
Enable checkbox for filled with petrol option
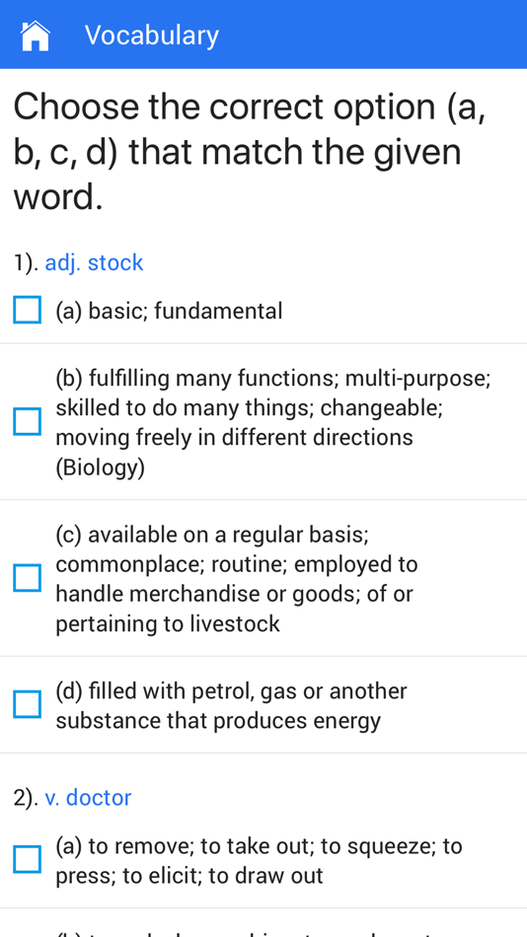[28, 704]
